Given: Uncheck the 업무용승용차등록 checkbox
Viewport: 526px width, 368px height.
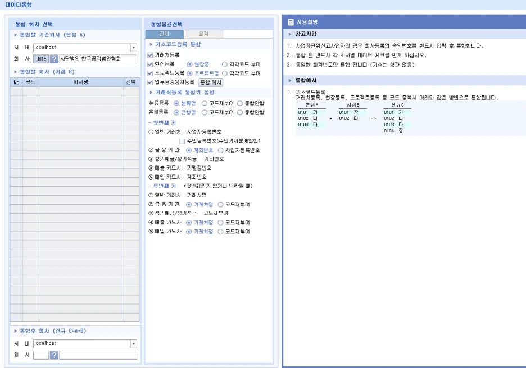Looking at the screenshot, I should (x=149, y=80).
